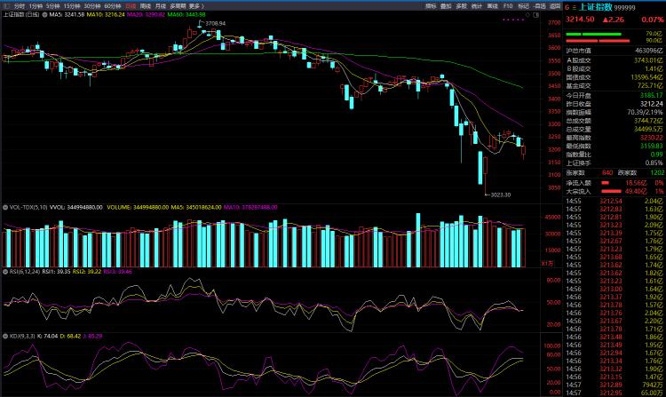Image resolution: width=666 pixels, height=397 pixels.
Task: Click the A股成交 row label
Action: point(578,60)
